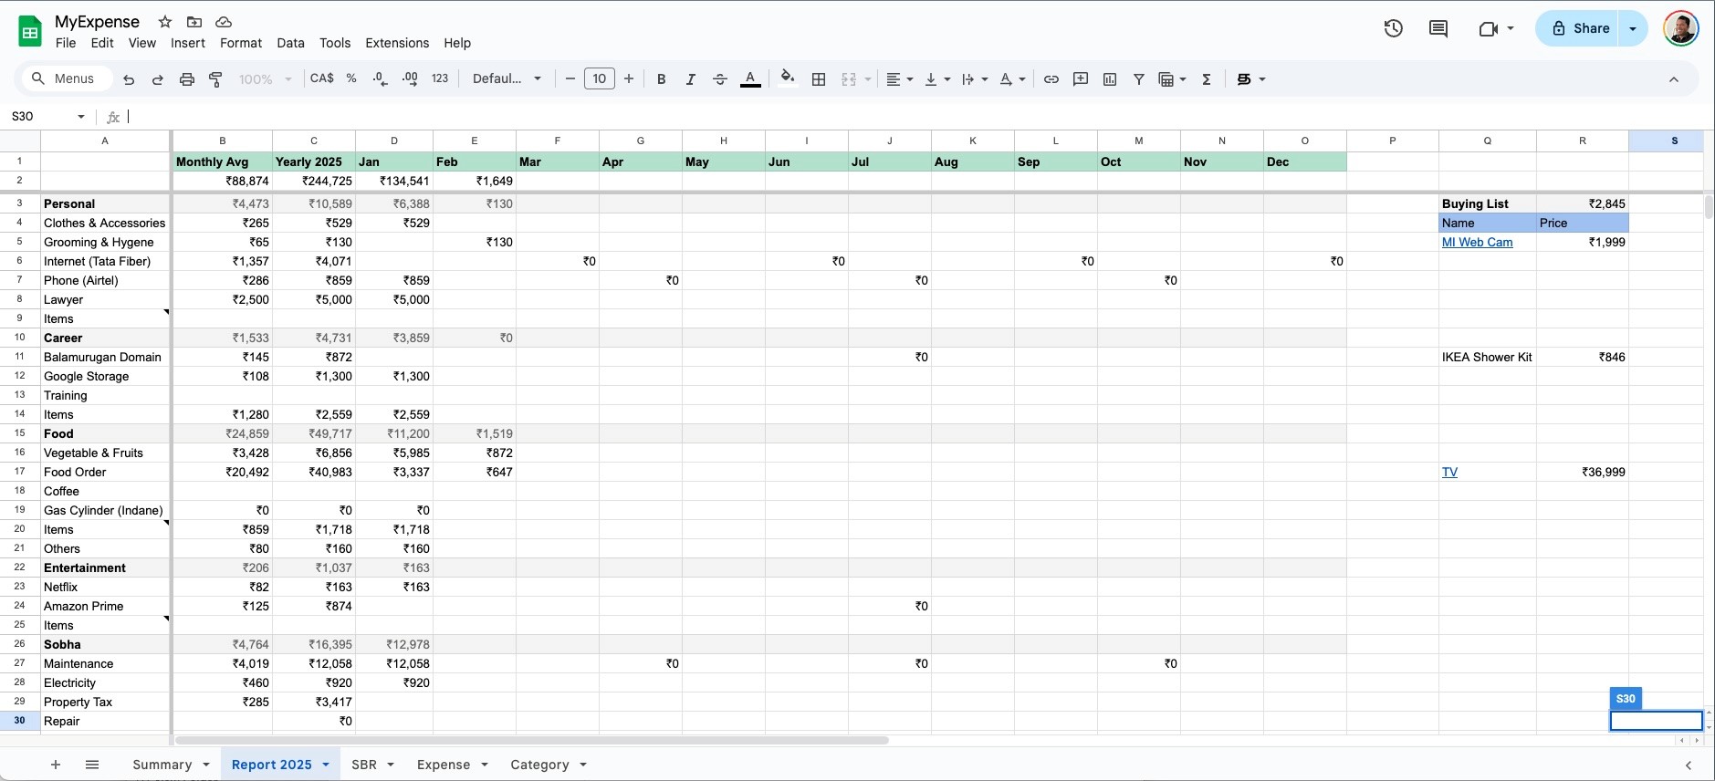Select the column S header
The width and height of the screenshot is (1715, 781).
1666,141
